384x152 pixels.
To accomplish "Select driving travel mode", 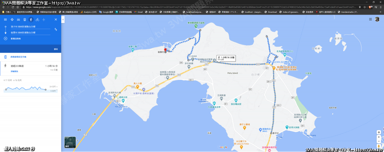I will [x=18, y=19].
